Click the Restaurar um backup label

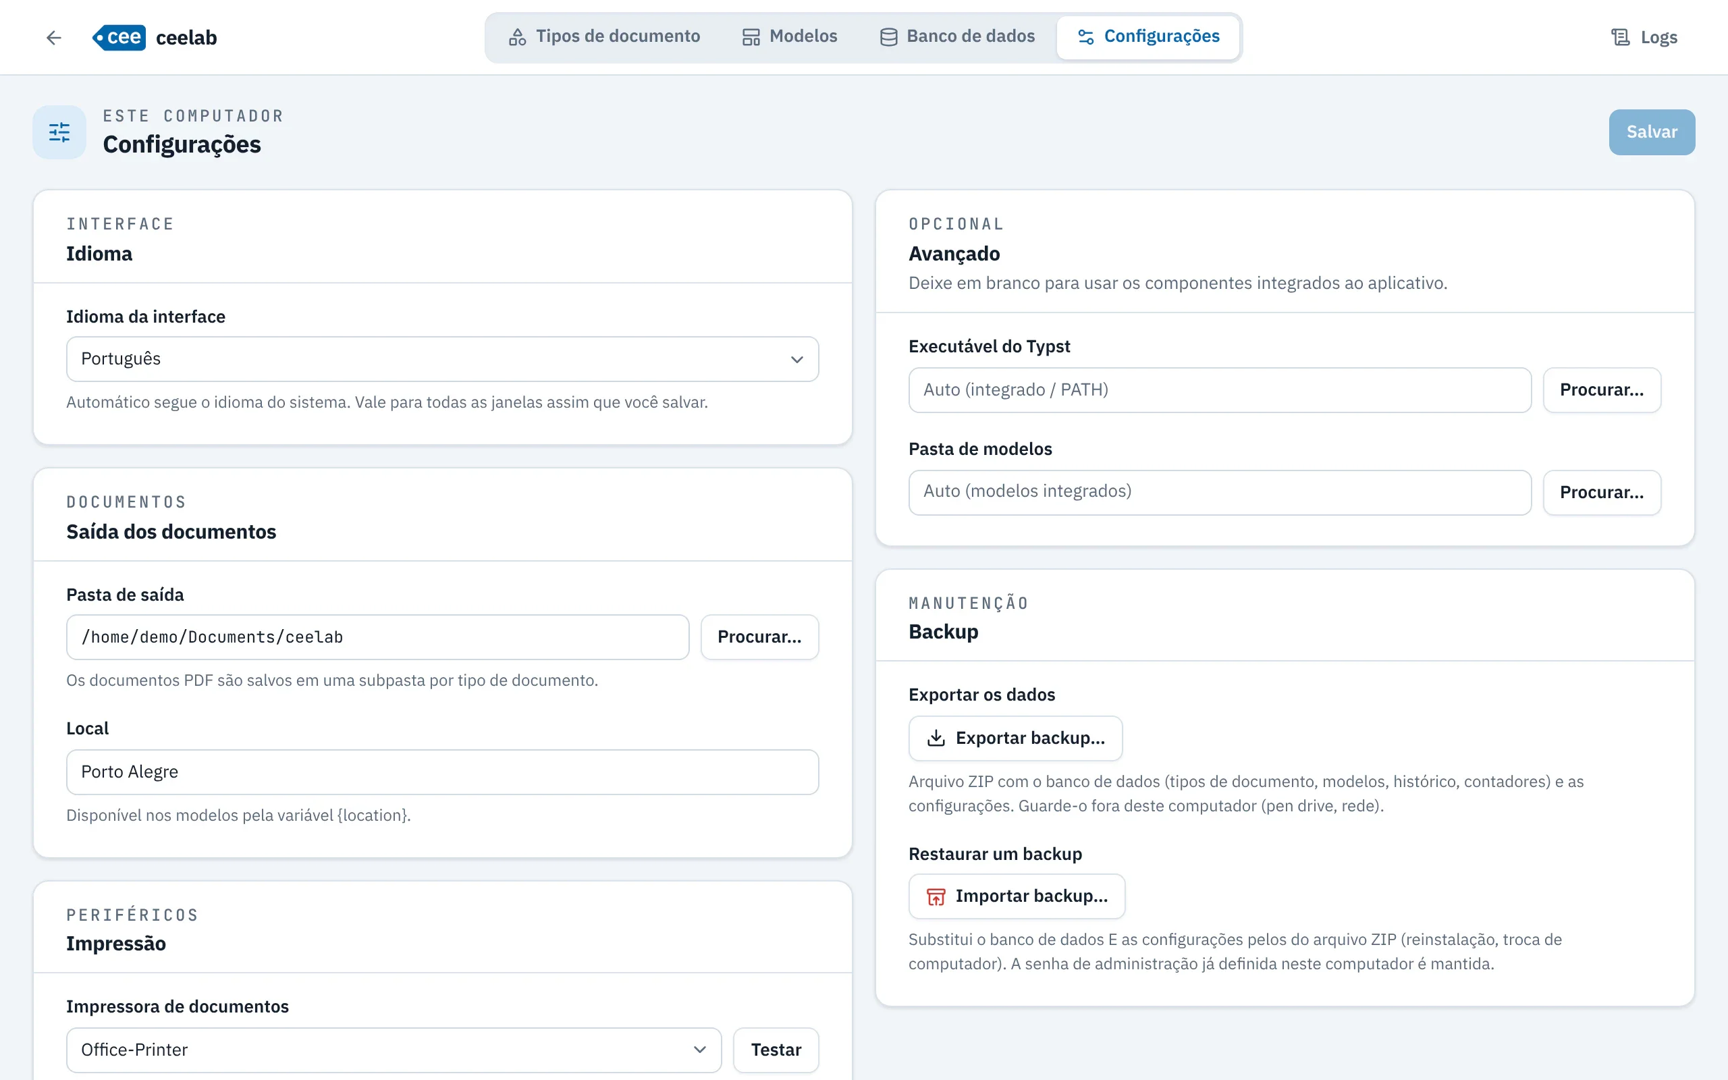(996, 854)
